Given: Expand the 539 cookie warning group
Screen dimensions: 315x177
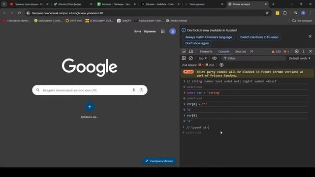Looking at the screenshot, I should [x=188, y=72].
